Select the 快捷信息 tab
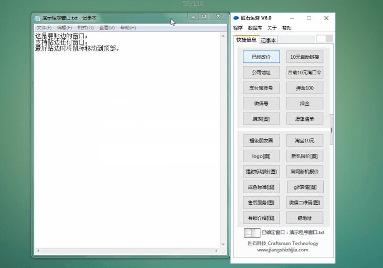The height and width of the screenshot is (268, 383). point(247,40)
